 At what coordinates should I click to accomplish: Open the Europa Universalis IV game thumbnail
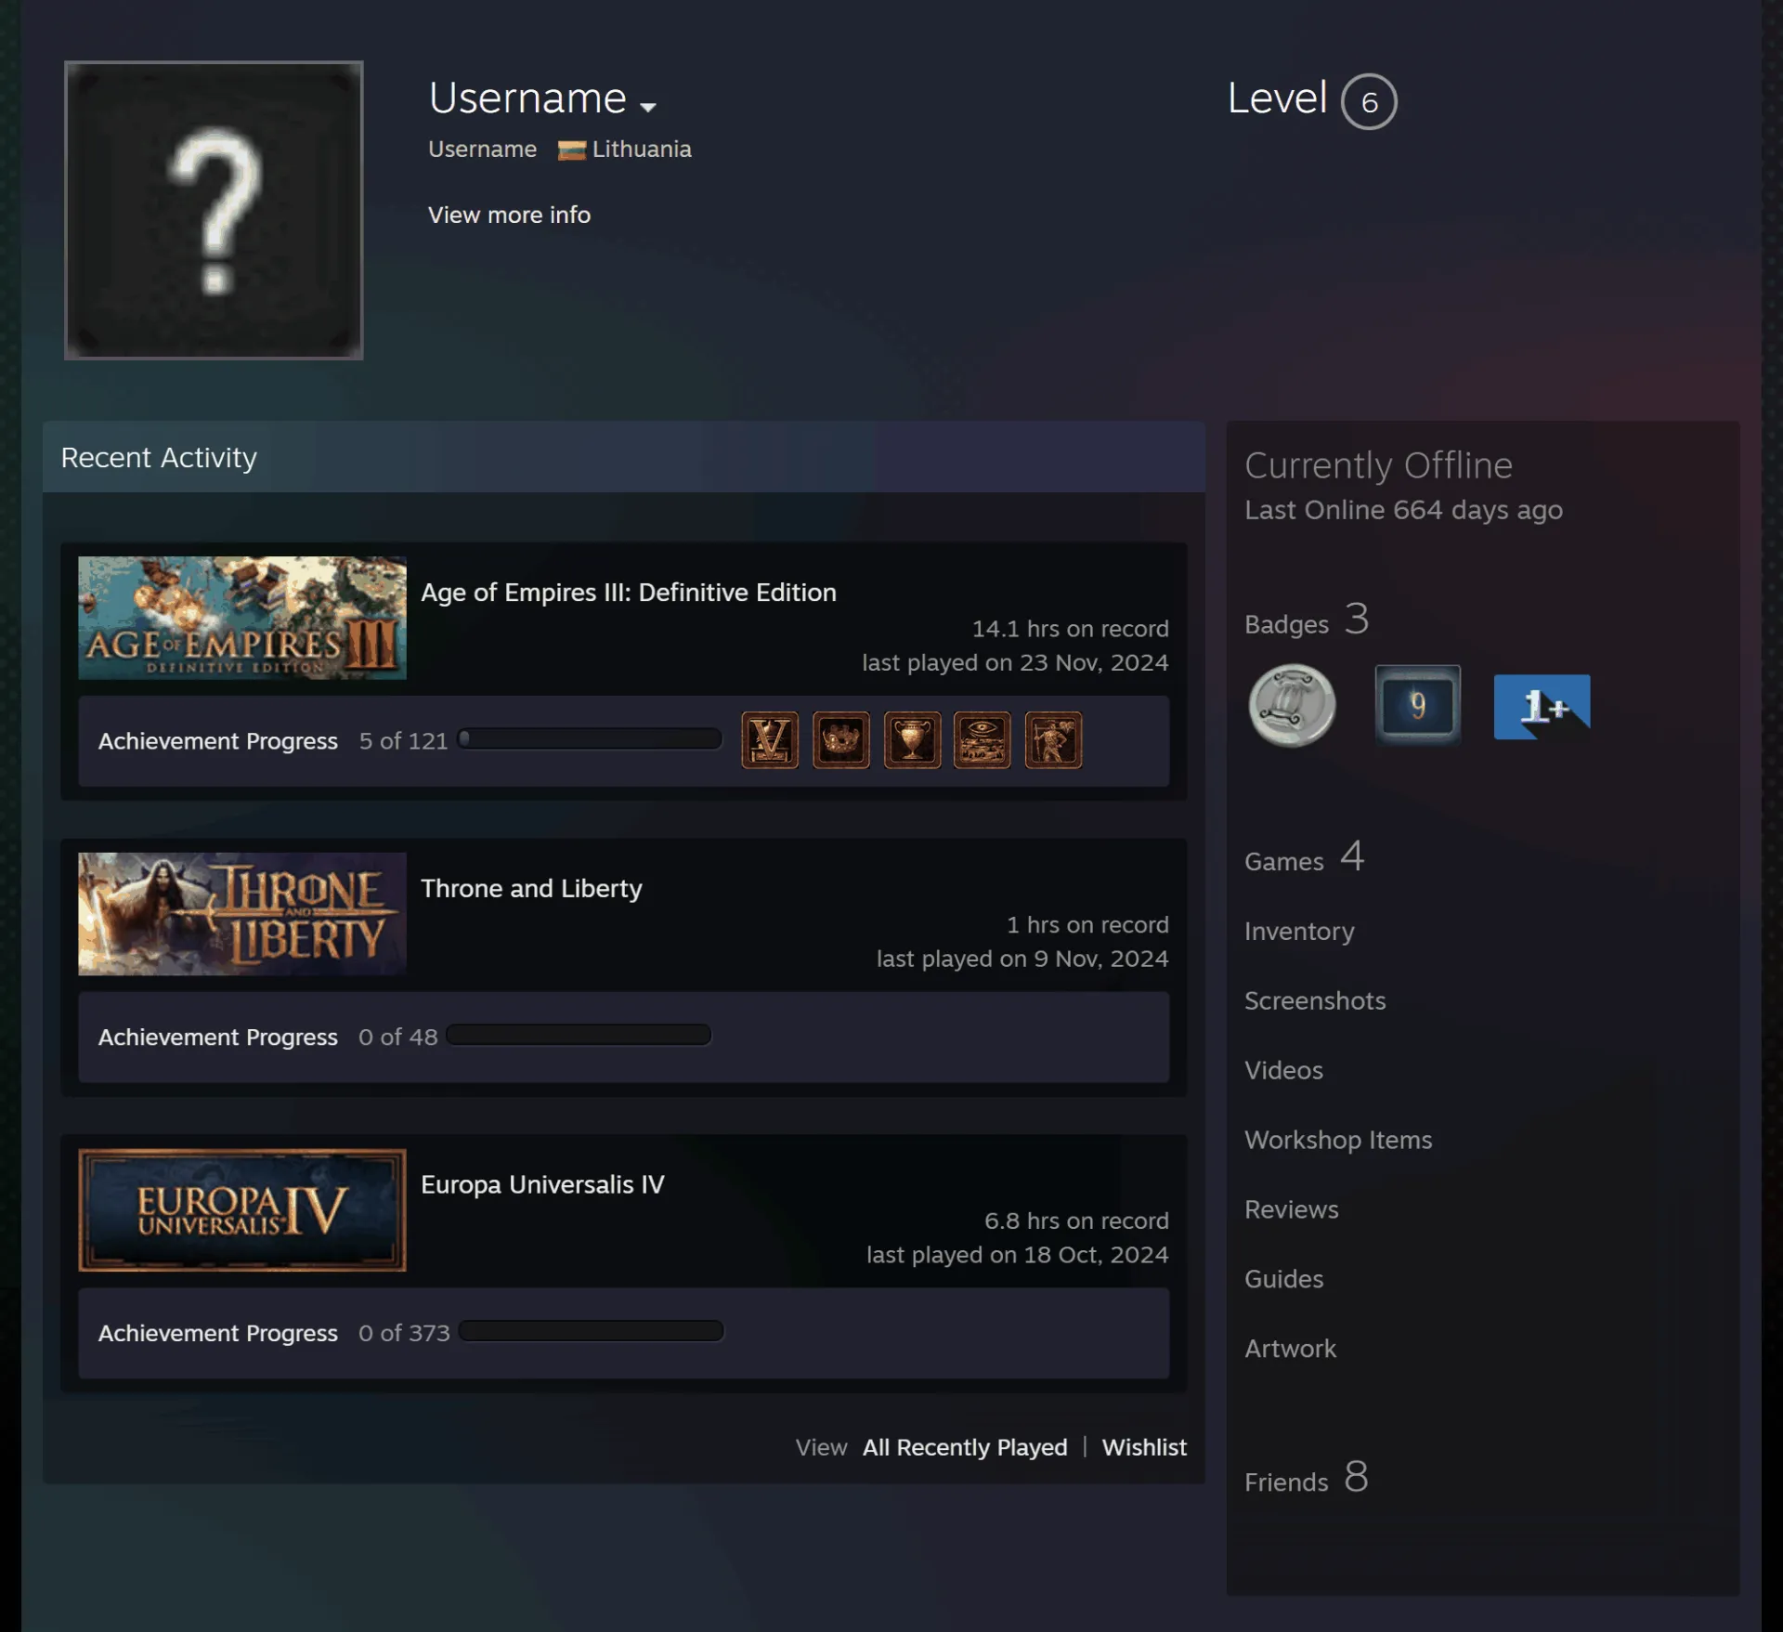point(242,1210)
